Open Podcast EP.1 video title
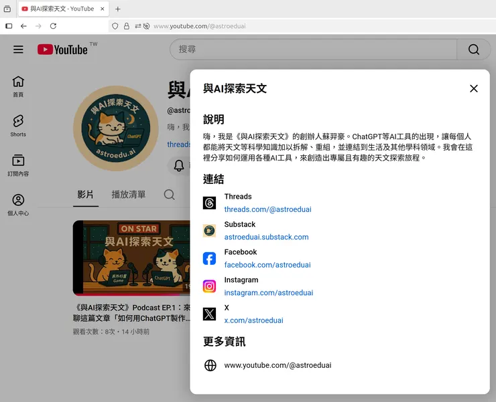This screenshot has width=496, height=402. (131, 313)
